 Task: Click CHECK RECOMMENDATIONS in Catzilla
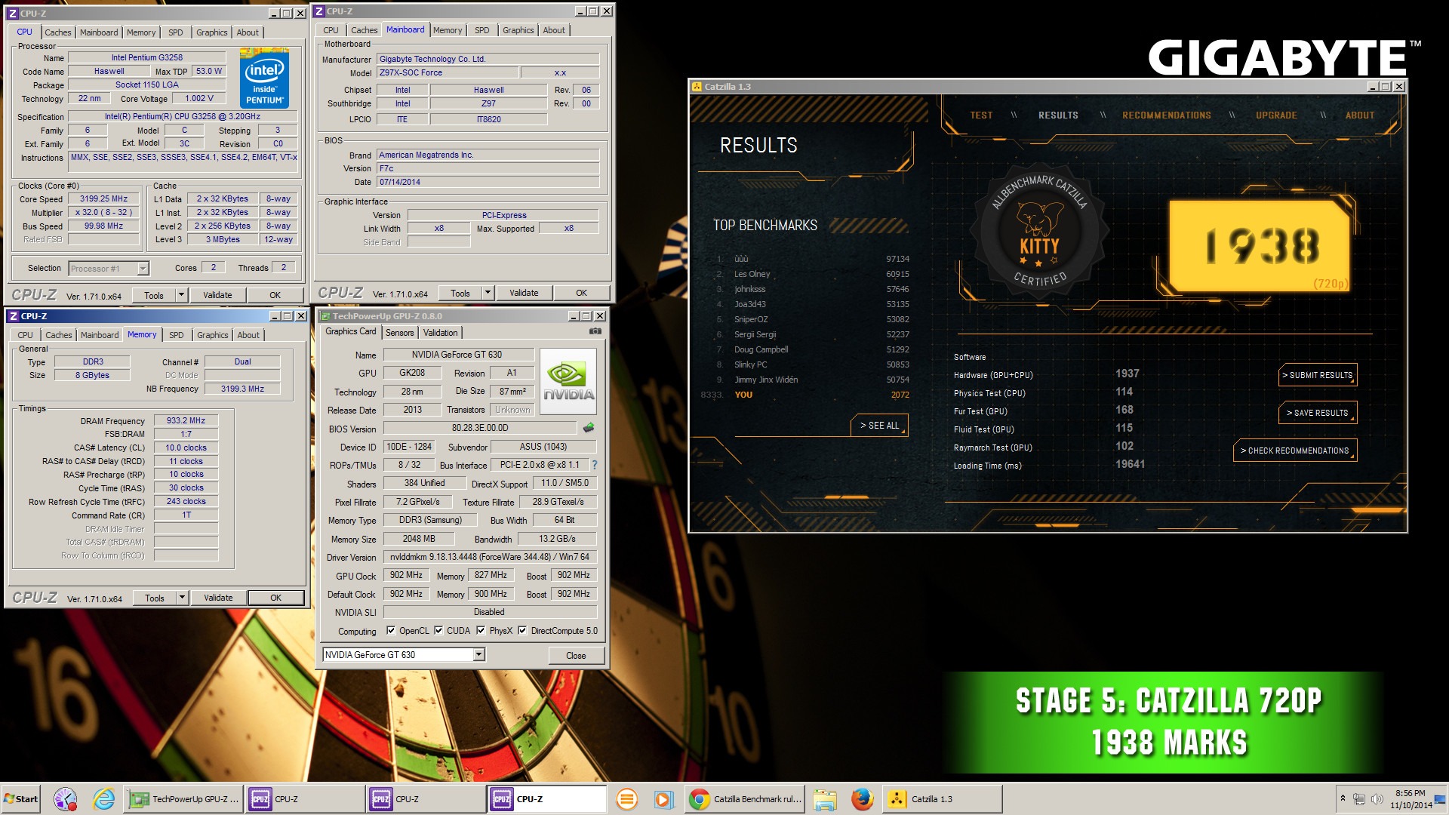1294,451
